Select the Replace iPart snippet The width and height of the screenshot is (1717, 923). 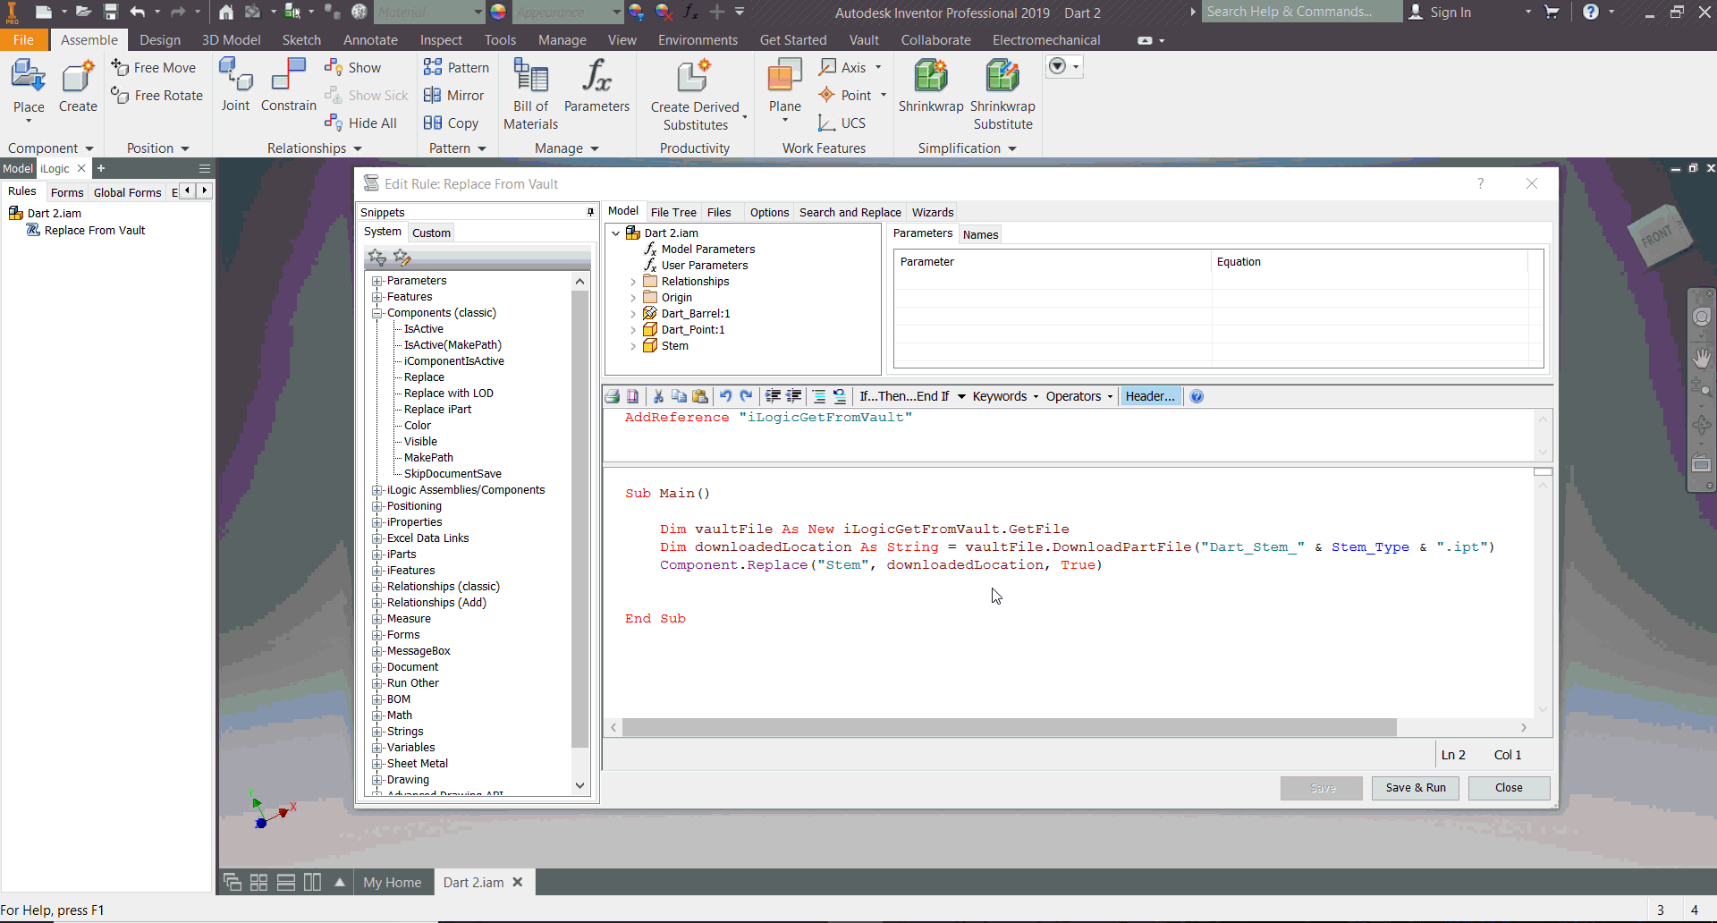pyautogui.click(x=437, y=410)
